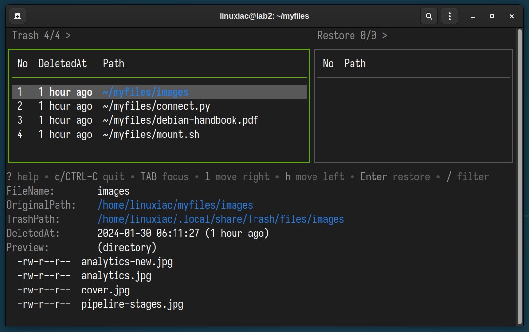Click the DeletedAt value 2024-01-30 06:11:27
Screen dimensions: 529x332
(148, 233)
